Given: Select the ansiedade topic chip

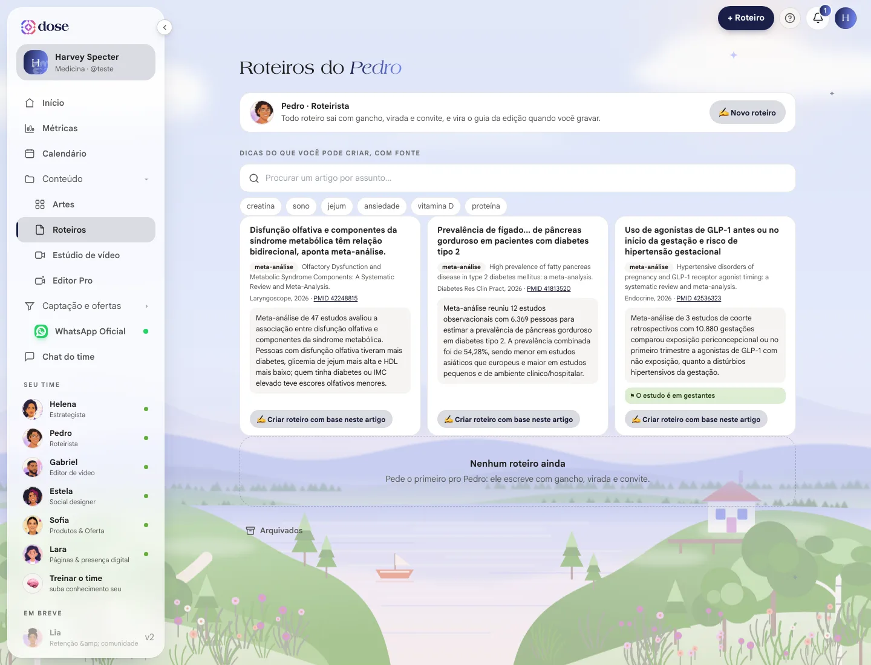Looking at the screenshot, I should 382,206.
